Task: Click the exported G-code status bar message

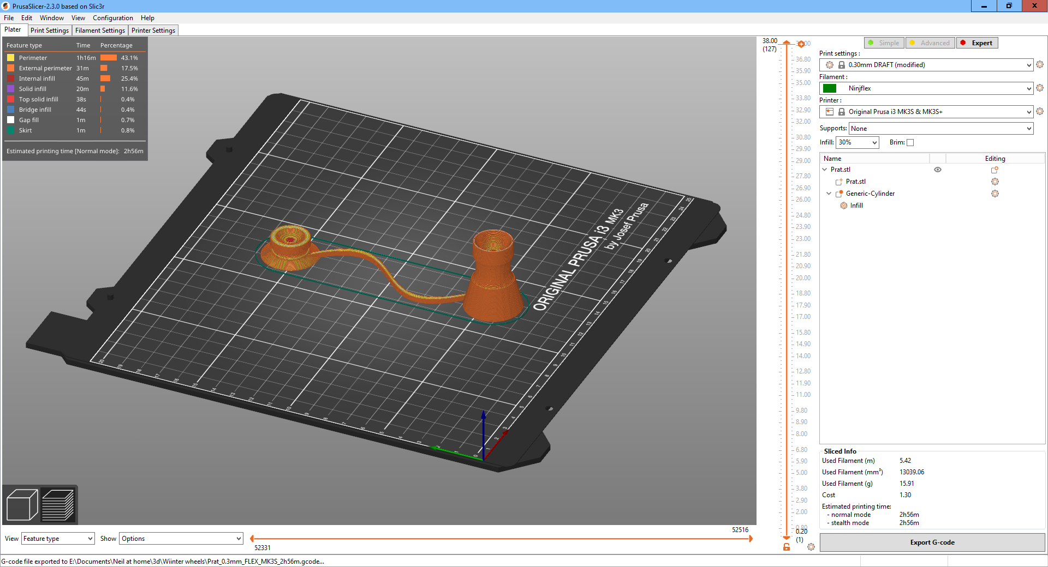Action: pyautogui.click(x=163, y=562)
